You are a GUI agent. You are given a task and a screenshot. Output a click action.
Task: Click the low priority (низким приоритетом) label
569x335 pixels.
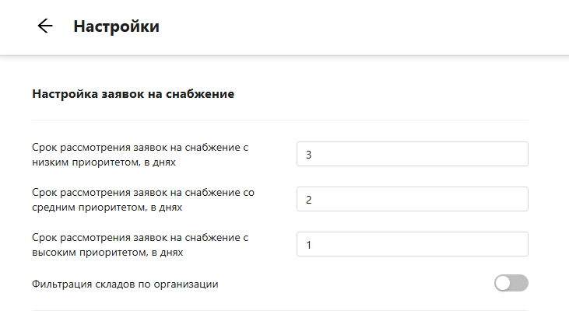[x=145, y=154]
